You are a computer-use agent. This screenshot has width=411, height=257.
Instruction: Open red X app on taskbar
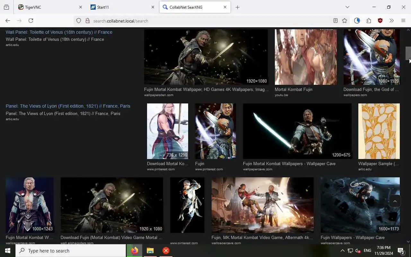click(166, 251)
